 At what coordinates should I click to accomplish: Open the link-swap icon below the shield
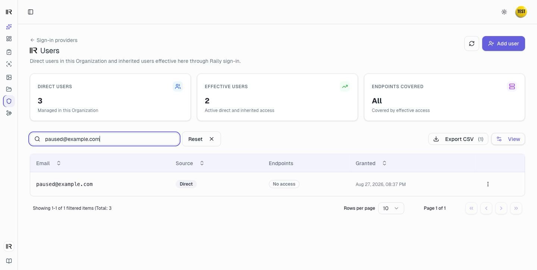(x=9, y=113)
